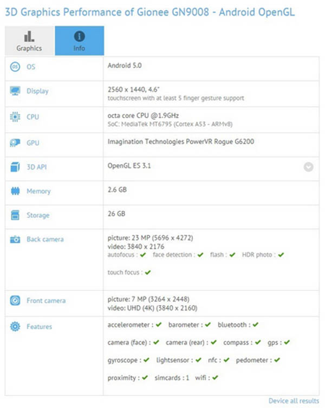Click the autofocus checkmark
Image resolution: width=325 pixels, height=408 pixels.
[x=143, y=255]
